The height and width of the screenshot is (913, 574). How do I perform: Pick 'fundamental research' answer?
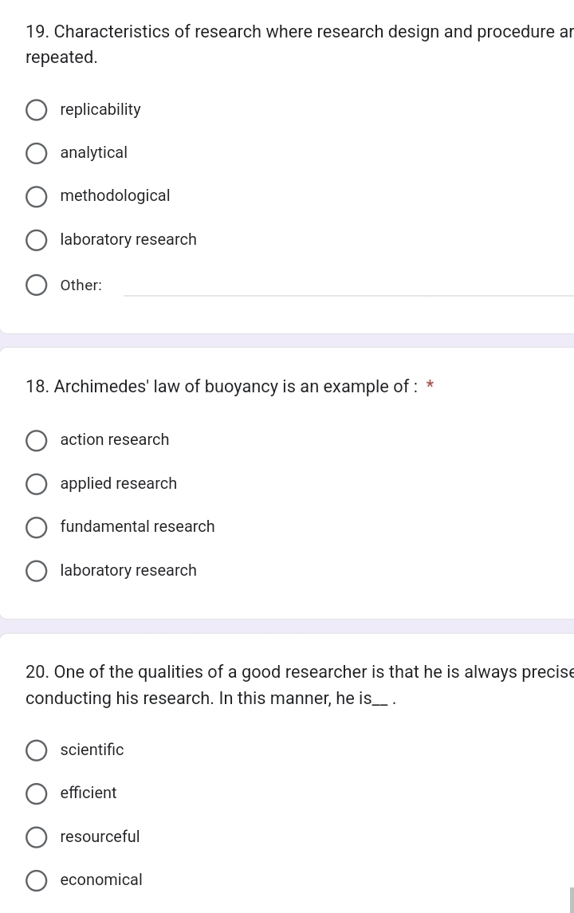click(x=36, y=528)
